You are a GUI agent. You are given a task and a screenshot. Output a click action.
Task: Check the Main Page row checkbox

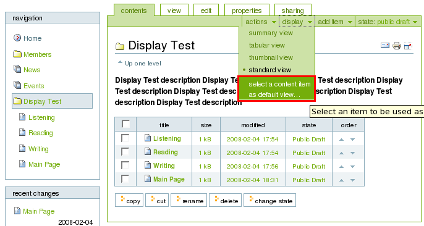[125, 178]
